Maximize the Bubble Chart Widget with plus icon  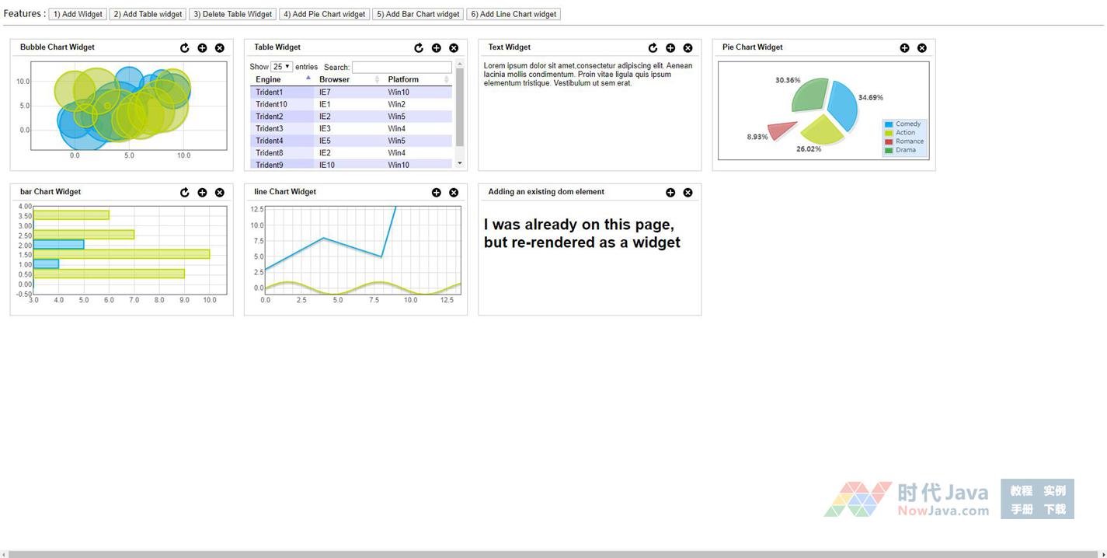click(x=202, y=48)
